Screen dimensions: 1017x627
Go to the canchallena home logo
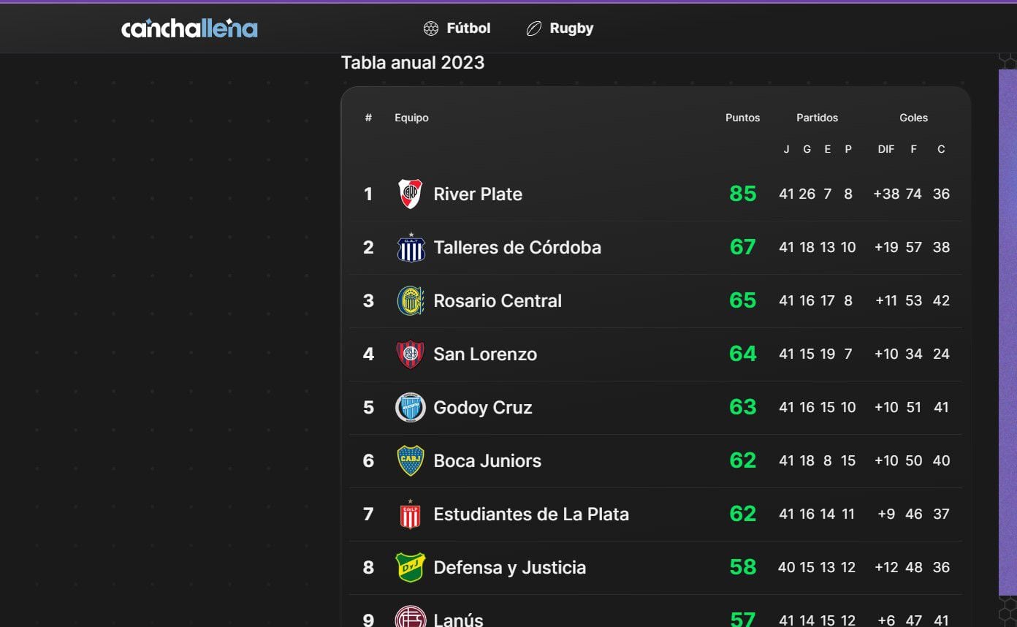189,28
